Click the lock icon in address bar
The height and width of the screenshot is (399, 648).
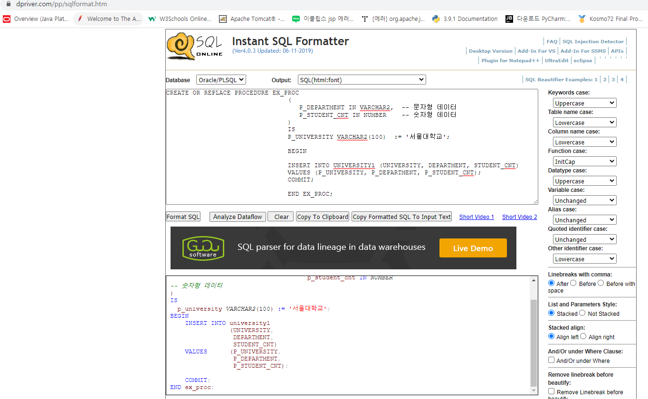(x=8, y=4)
